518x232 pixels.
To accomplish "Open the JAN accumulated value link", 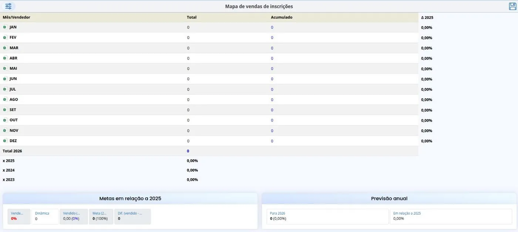I will pos(272,27).
